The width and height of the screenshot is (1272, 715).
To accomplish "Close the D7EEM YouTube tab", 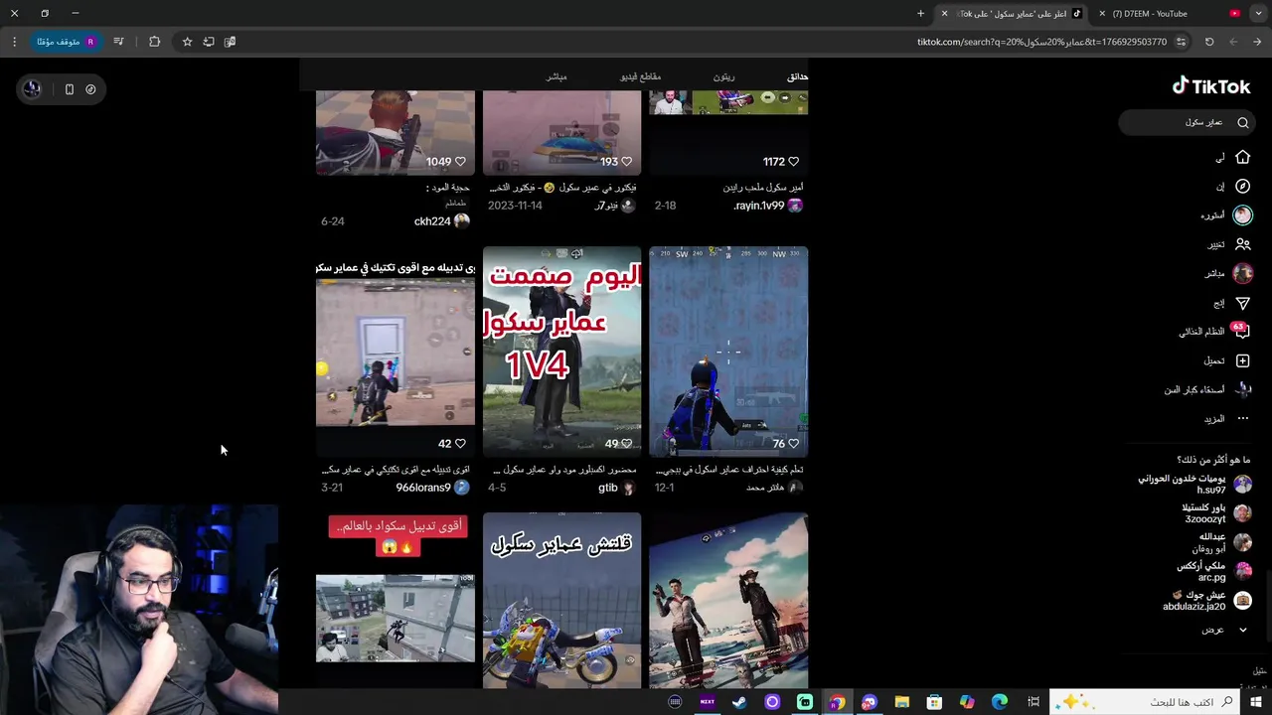I will tap(1102, 14).
